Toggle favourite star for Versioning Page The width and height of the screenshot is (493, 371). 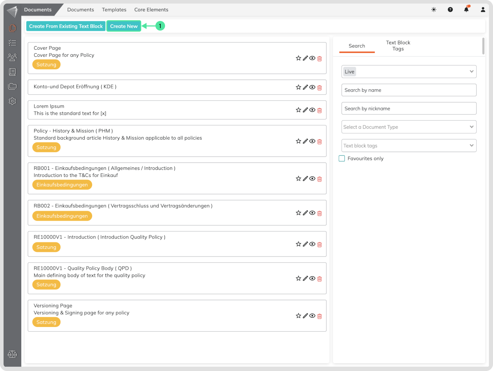pos(298,316)
